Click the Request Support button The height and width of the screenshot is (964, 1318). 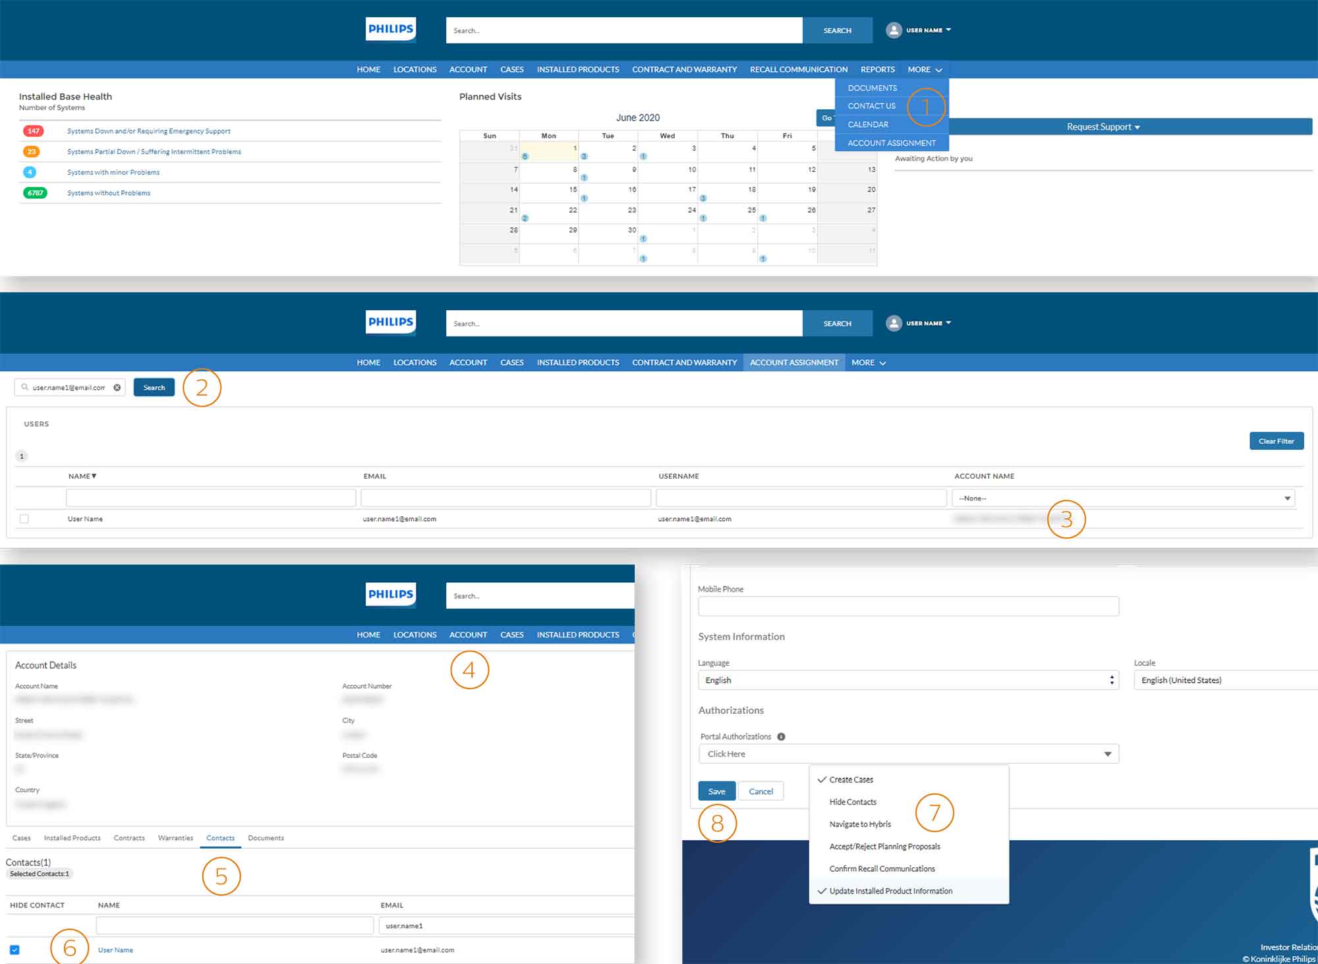pyautogui.click(x=1100, y=126)
